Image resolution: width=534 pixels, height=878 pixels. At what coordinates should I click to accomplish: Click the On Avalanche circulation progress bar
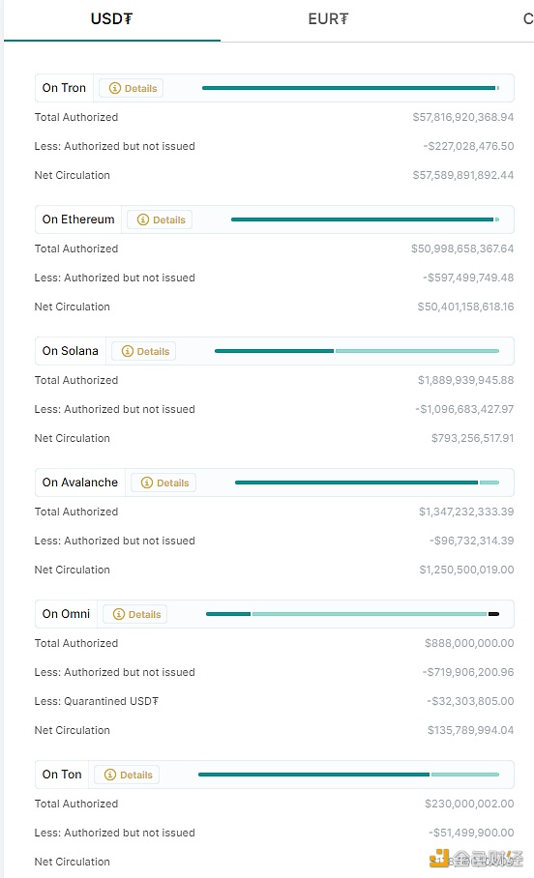[367, 483]
